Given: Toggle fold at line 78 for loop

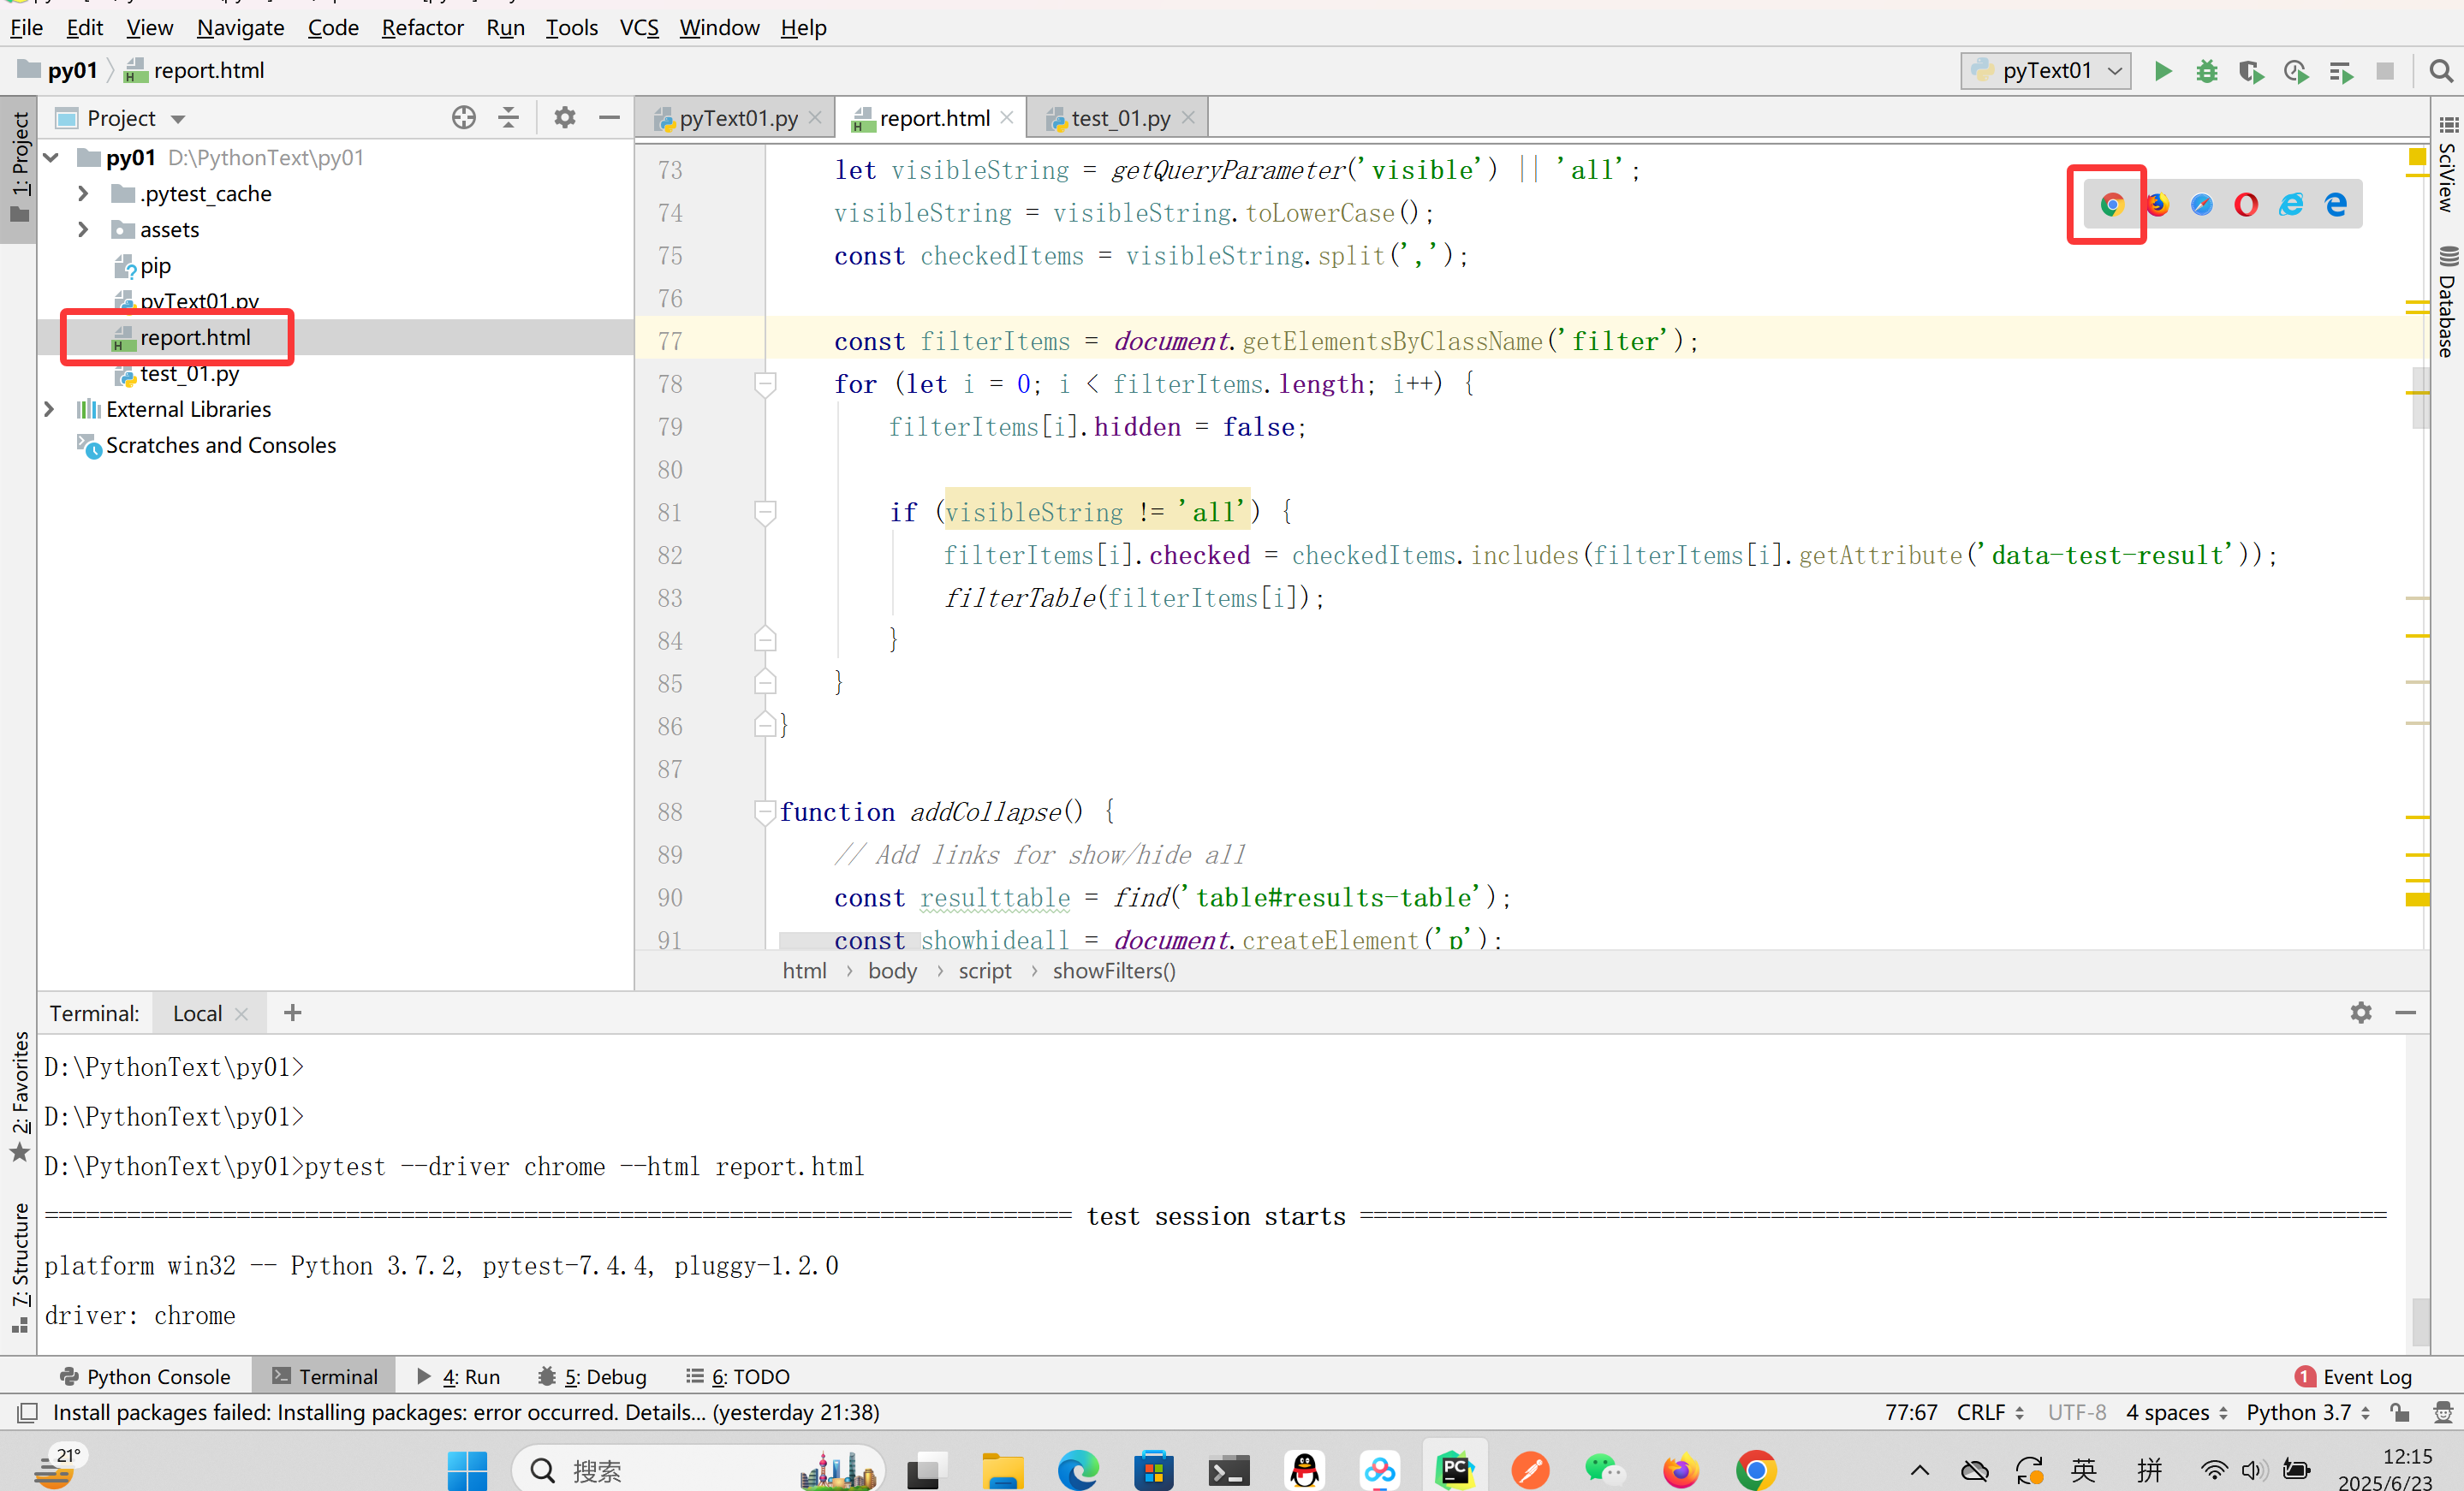Looking at the screenshot, I should (765, 384).
